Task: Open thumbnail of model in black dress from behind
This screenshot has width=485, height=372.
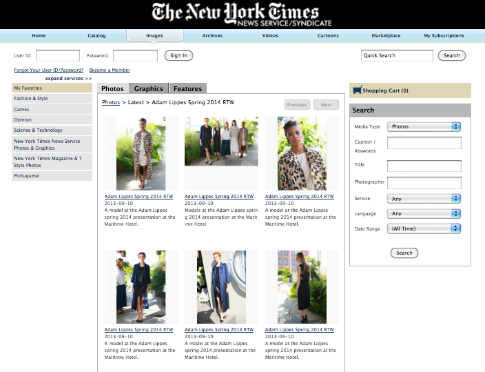Action: (x=302, y=287)
